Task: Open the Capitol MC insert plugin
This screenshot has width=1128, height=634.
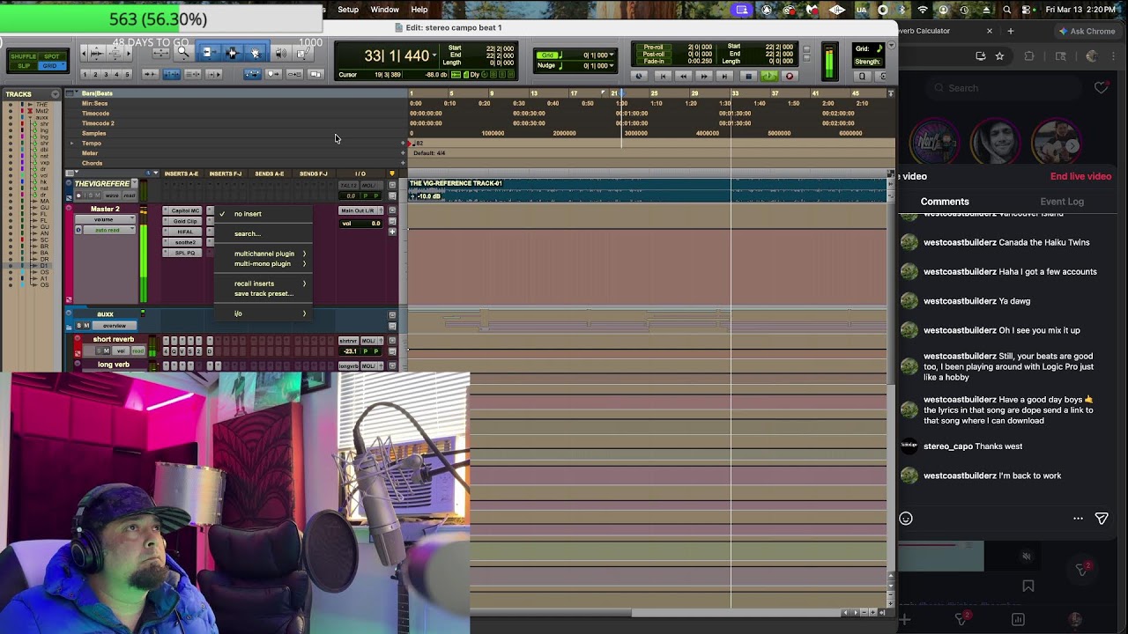Action: pyautogui.click(x=185, y=210)
